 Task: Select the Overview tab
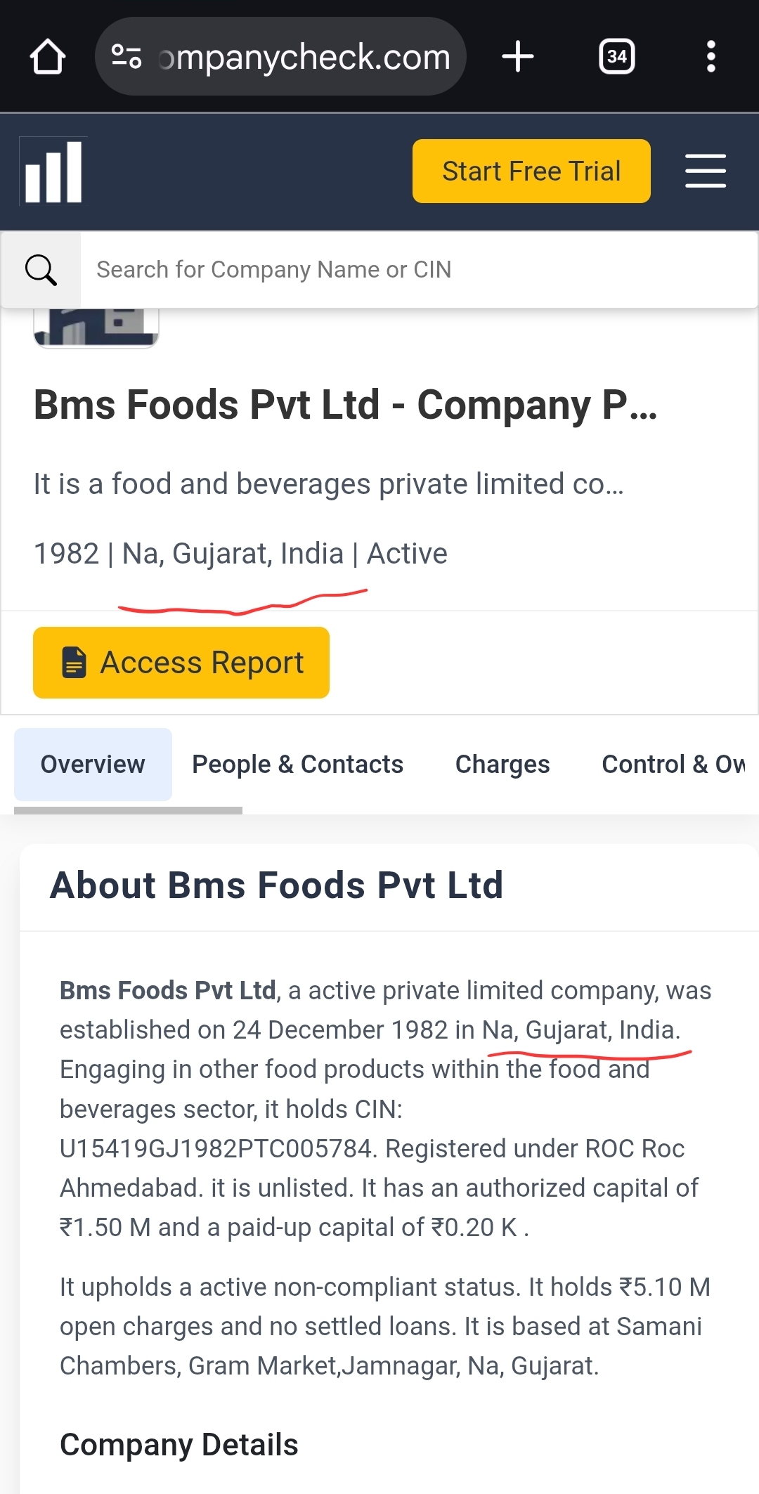(x=93, y=765)
